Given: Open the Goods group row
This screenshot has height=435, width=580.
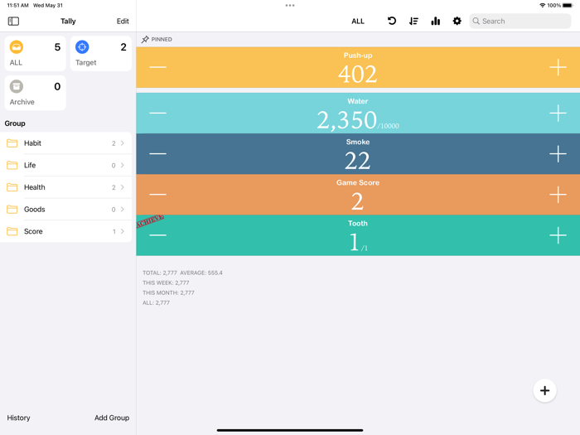Looking at the screenshot, I should [x=65, y=210].
